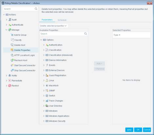Click the Manage category icon
Screen dimensions: 154x135
point(10,30)
